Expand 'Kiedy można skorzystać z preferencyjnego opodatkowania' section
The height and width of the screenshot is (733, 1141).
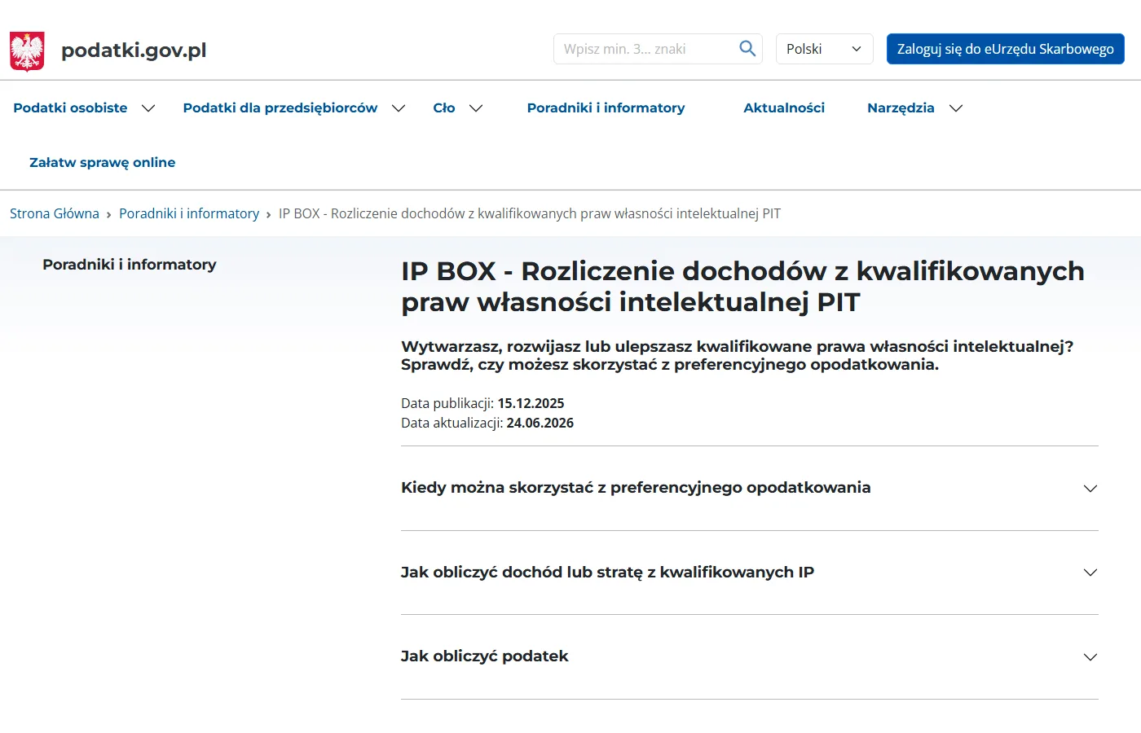tap(750, 488)
